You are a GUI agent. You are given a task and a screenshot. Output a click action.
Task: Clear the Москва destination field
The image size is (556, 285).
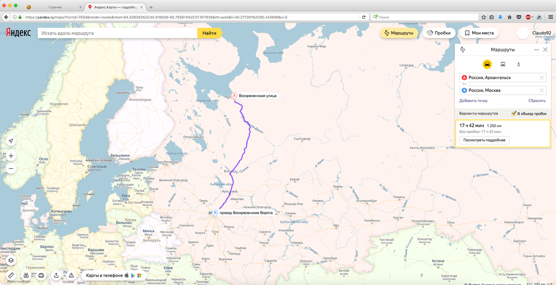[x=542, y=91]
